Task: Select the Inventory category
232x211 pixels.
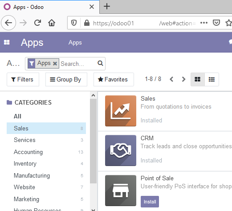Action: [x=46, y=164]
